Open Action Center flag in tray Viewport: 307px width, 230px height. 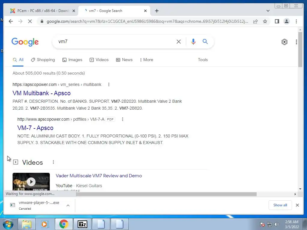click(x=262, y=224)
